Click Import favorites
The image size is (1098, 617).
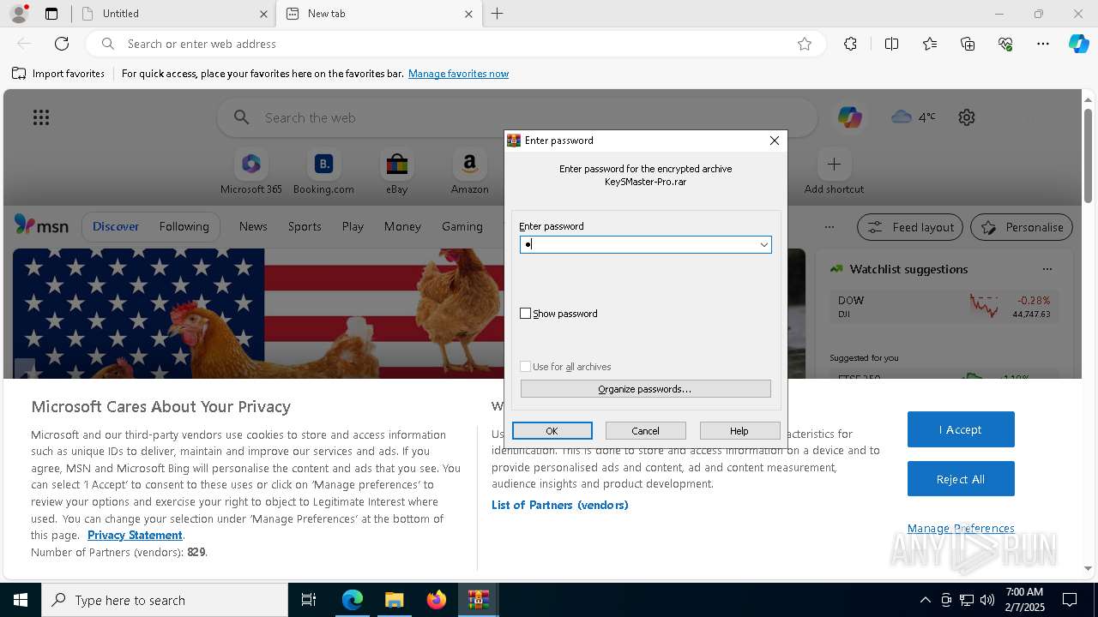coord(58,74)
